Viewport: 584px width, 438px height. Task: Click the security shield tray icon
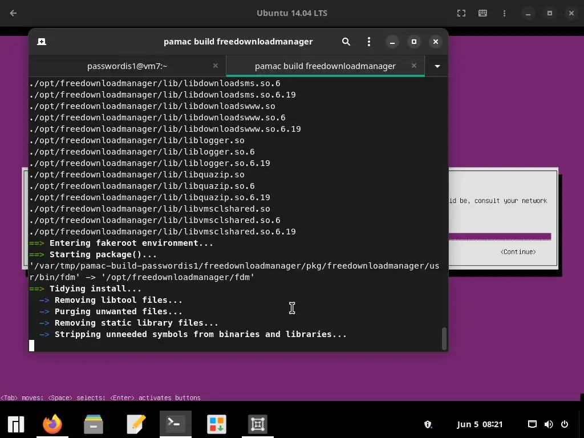click(428, 424)
